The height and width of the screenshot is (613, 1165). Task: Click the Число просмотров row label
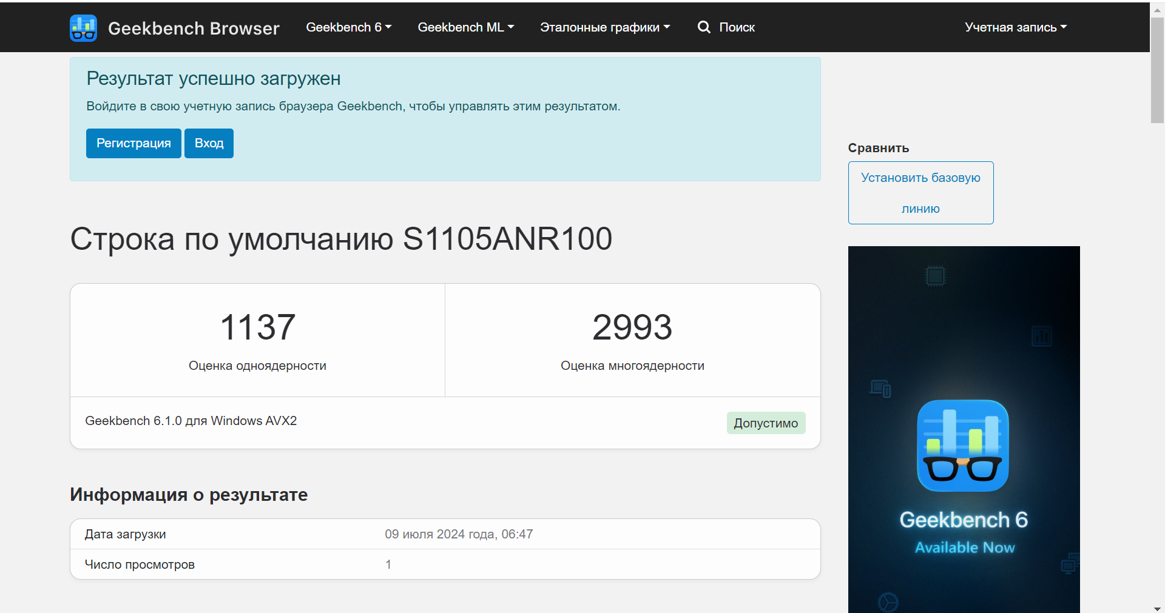coord(140,564)
